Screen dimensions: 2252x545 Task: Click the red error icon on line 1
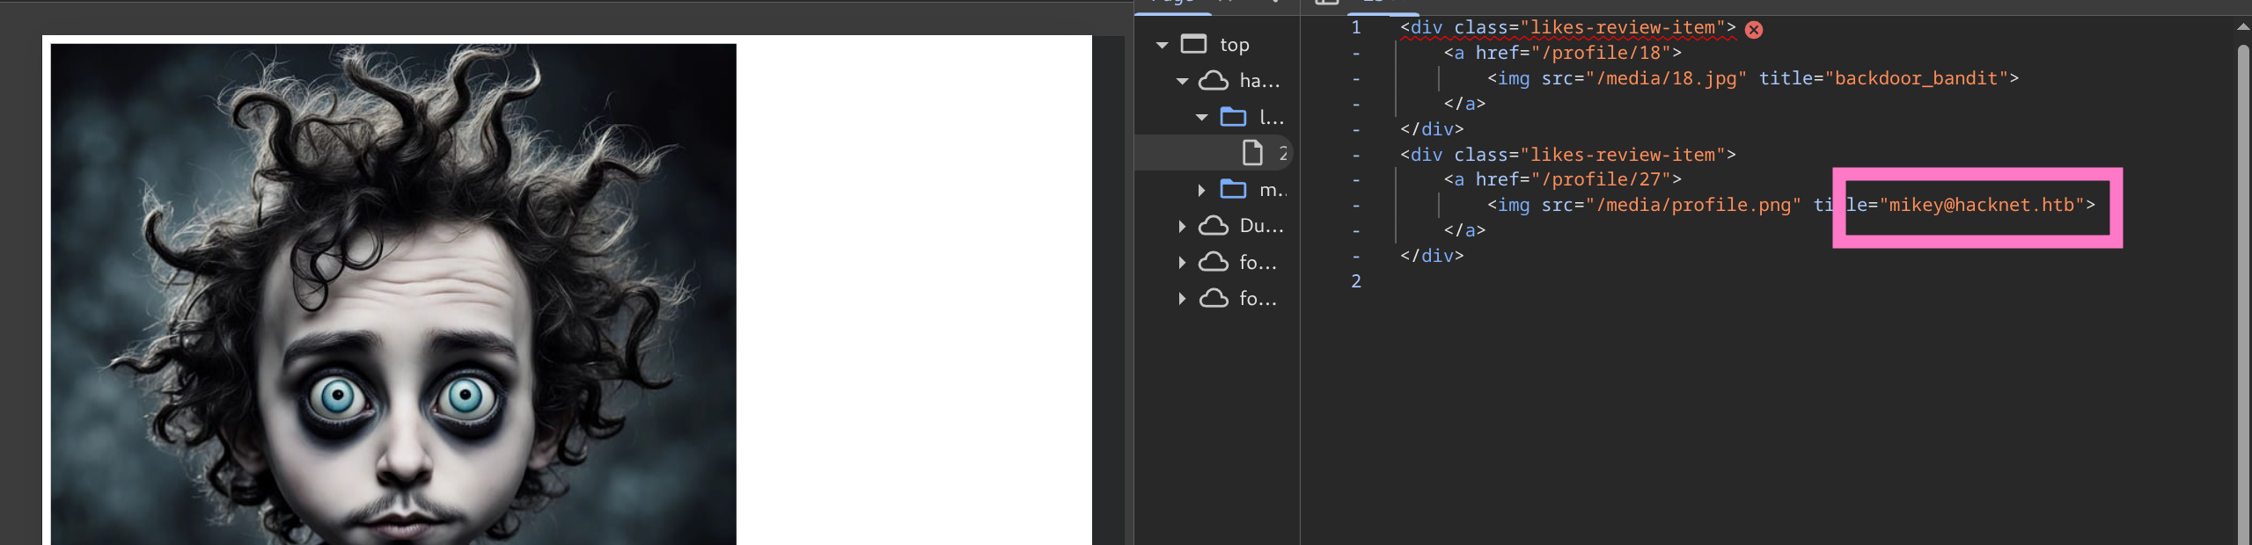[1753, 30]
